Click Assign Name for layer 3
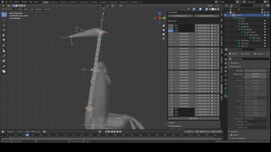The image size is (271, 152). 184,34
